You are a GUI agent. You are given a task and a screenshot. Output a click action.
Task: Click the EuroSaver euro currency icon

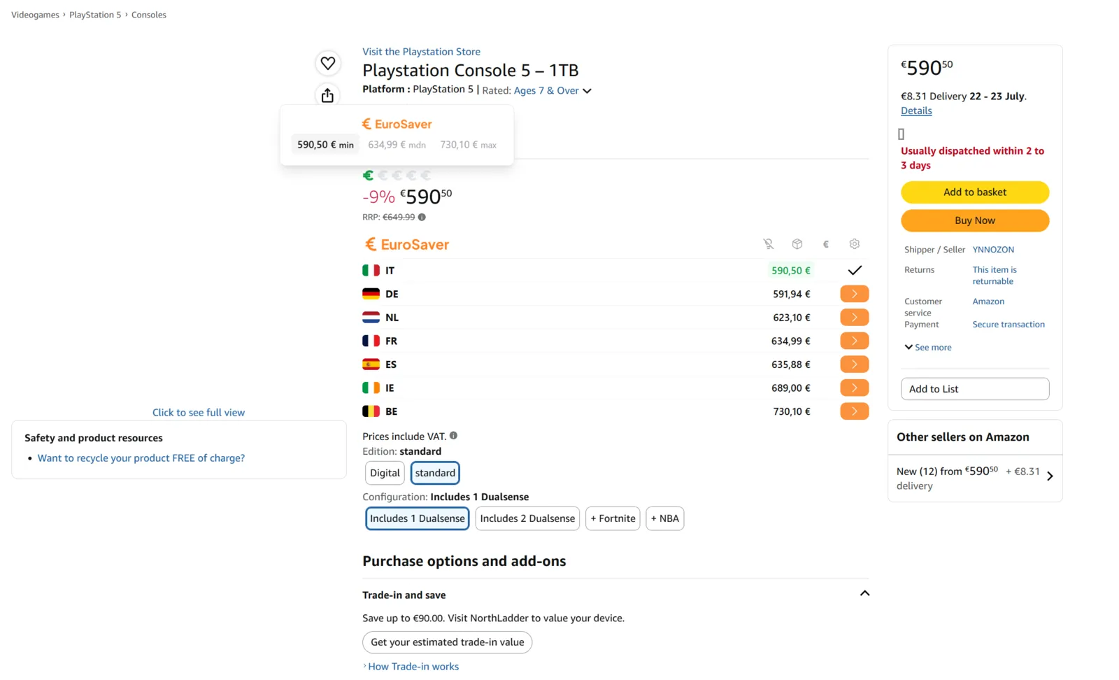pyautogui.click(x=825, y=244)
